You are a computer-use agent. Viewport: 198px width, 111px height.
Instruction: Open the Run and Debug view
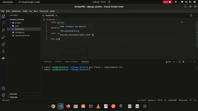click(3, 37)
